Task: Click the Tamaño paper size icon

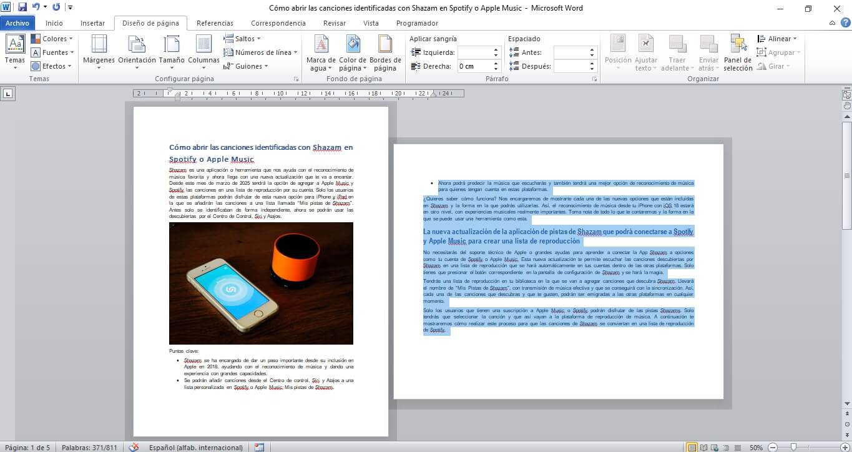Action: (172, 44)
